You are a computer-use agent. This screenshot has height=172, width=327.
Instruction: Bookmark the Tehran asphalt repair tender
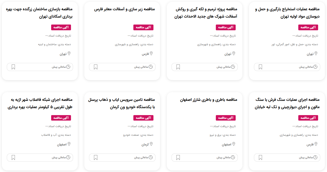pos(178,67)
